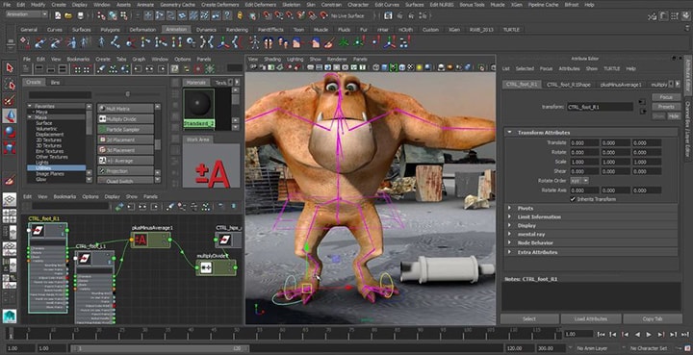Click the Set Key shelf icon
The width and height of the screenshot is (693, 355).
coord(25,43)
